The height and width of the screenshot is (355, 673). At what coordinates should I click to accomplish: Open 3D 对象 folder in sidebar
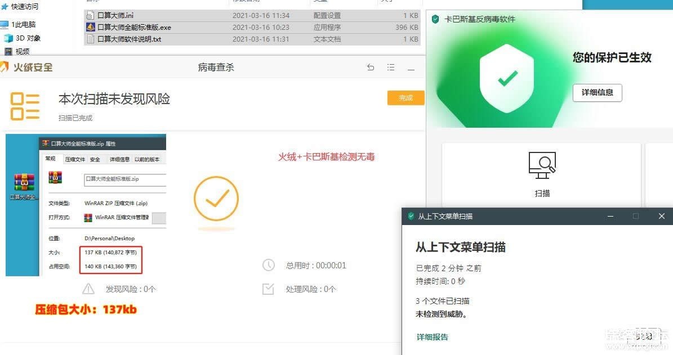point(23,38)
